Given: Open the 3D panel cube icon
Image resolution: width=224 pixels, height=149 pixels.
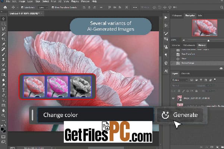Looking at the screenshot, I should click(x=166, y=63).
